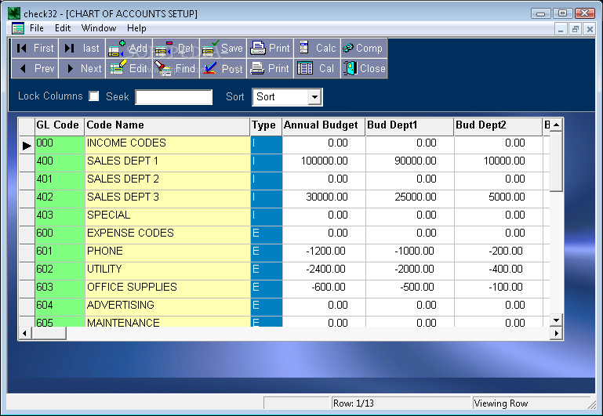This screenshot has height=416, width=603.
Task: Click the Del record button
Action: tap(176, 49)
